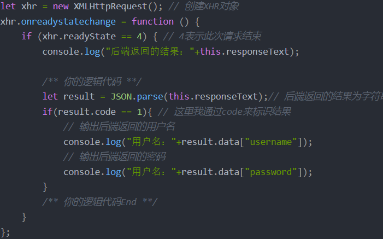Click the comment '你的逻辑代码End'
This screenshot has height=239, width=383.
tap(99, 202)
